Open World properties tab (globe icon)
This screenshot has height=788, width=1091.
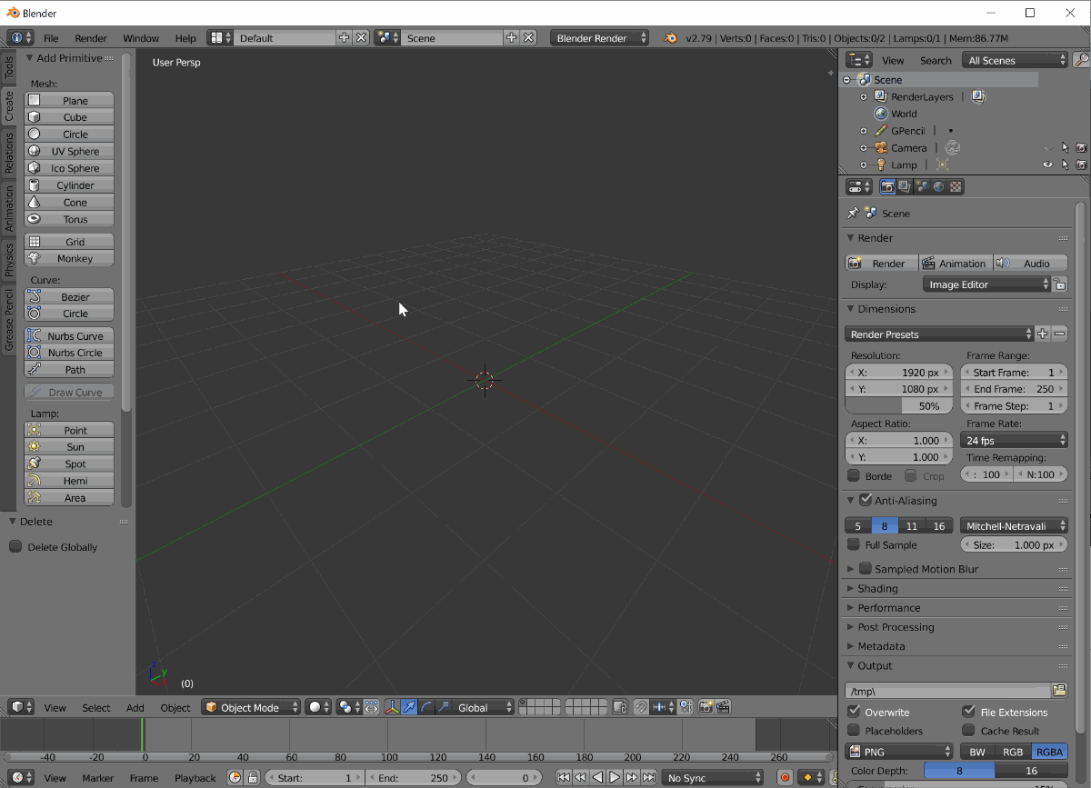(938, 186)
